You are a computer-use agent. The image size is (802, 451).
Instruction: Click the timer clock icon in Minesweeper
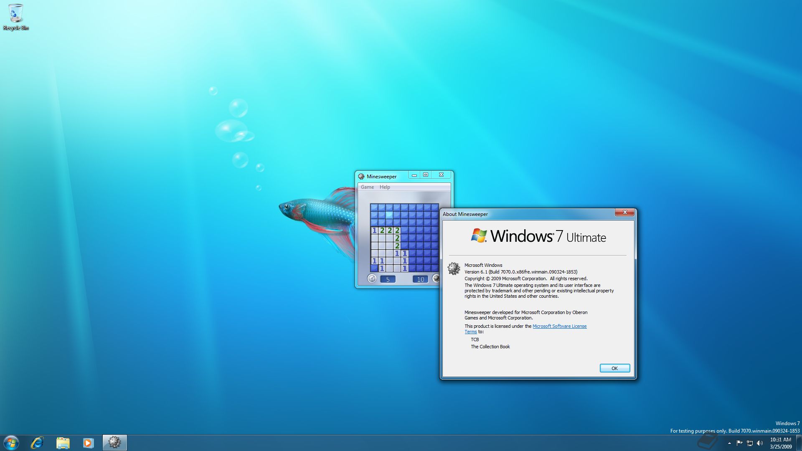point(372,279)
